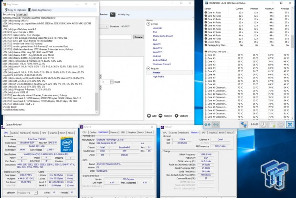Screen dimensions: 296x198
Task: Open the Activity Log console icon in HandBrake
Action: point(113,14)
